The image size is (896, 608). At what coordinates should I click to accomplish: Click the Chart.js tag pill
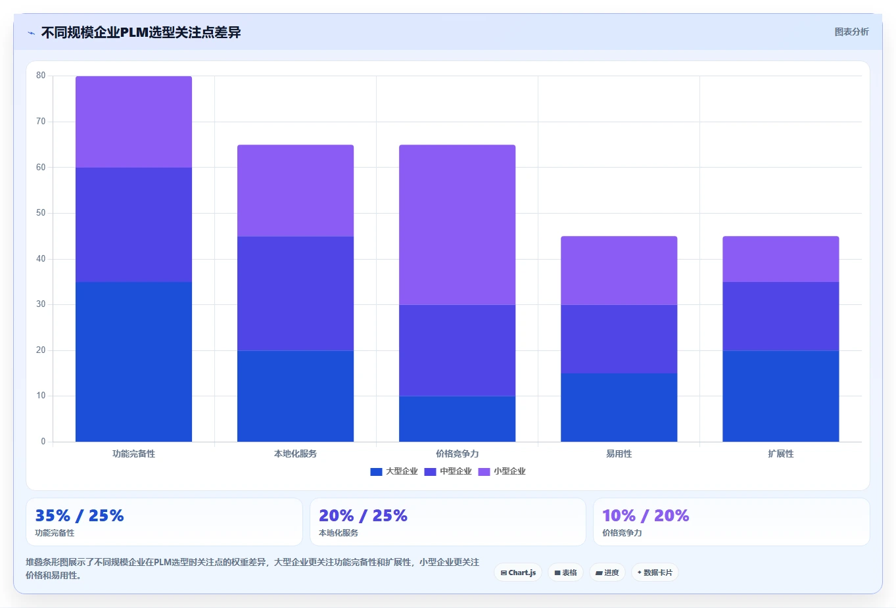(x=518, y=573)
